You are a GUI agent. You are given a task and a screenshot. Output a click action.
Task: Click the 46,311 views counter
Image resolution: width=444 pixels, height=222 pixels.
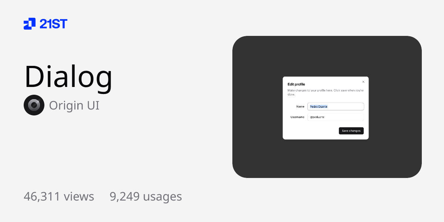pos(59,196)
